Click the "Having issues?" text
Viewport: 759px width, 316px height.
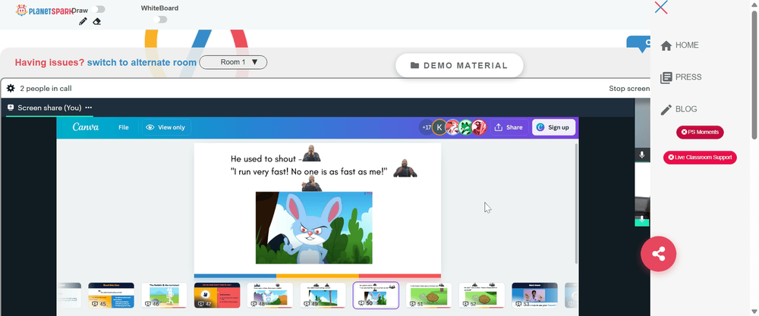point(49,62)
